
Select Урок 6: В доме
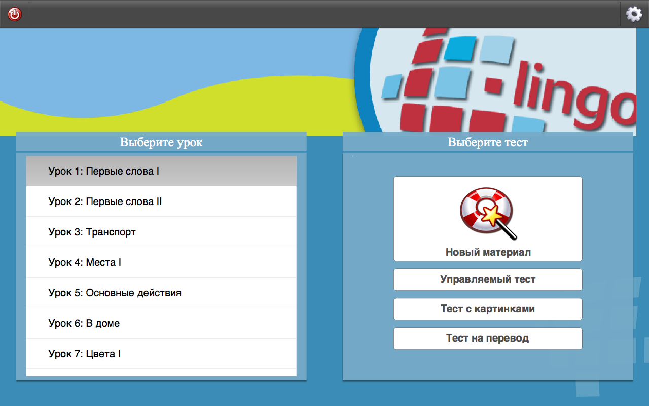click(x=161, y=323)
